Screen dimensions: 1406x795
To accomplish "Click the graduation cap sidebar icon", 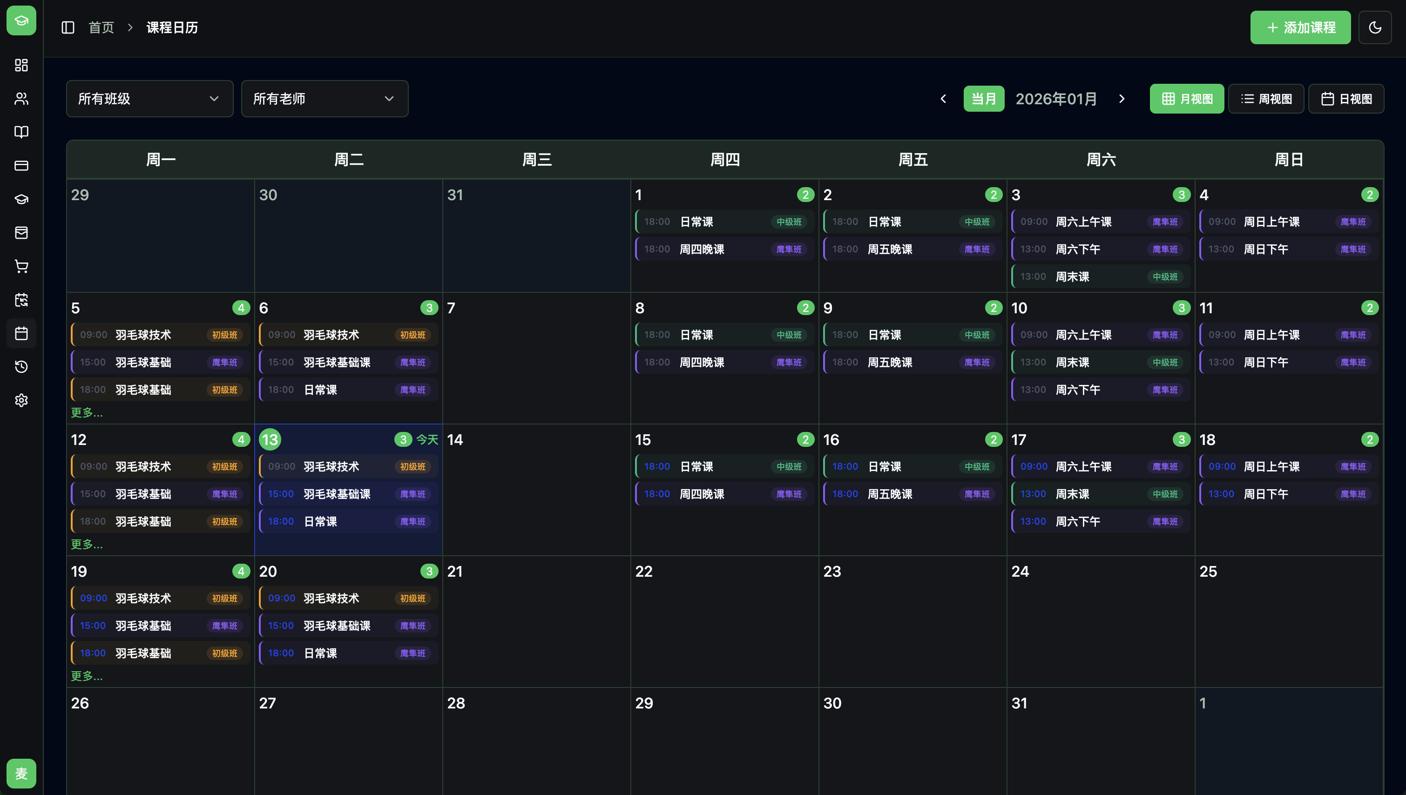I will (x=21, y=199).
